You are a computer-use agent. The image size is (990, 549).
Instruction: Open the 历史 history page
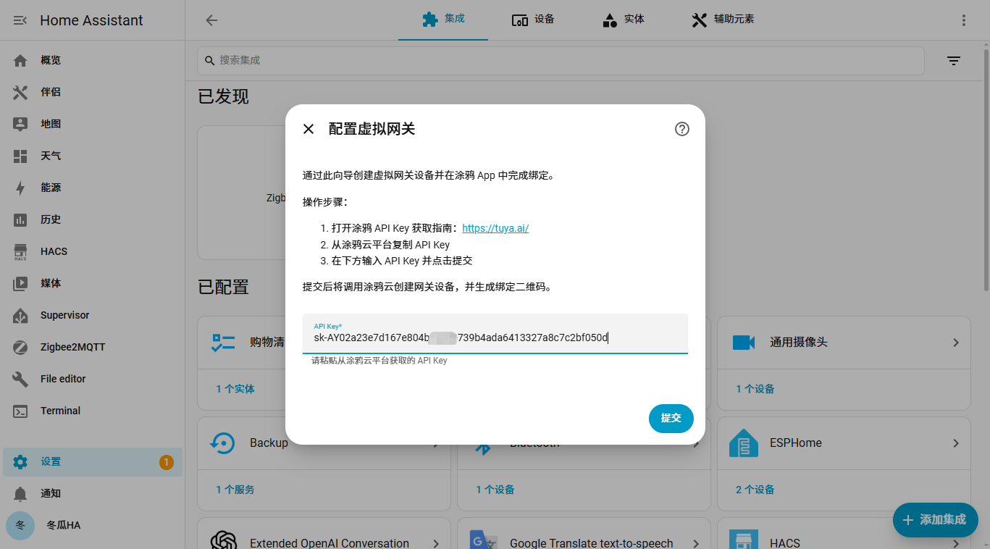click(93, 219)
